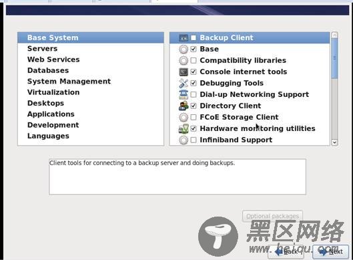Viewport: 353px width, 260px height.
Task: Click the Directory Client people icon
Action: pos(184,106)
